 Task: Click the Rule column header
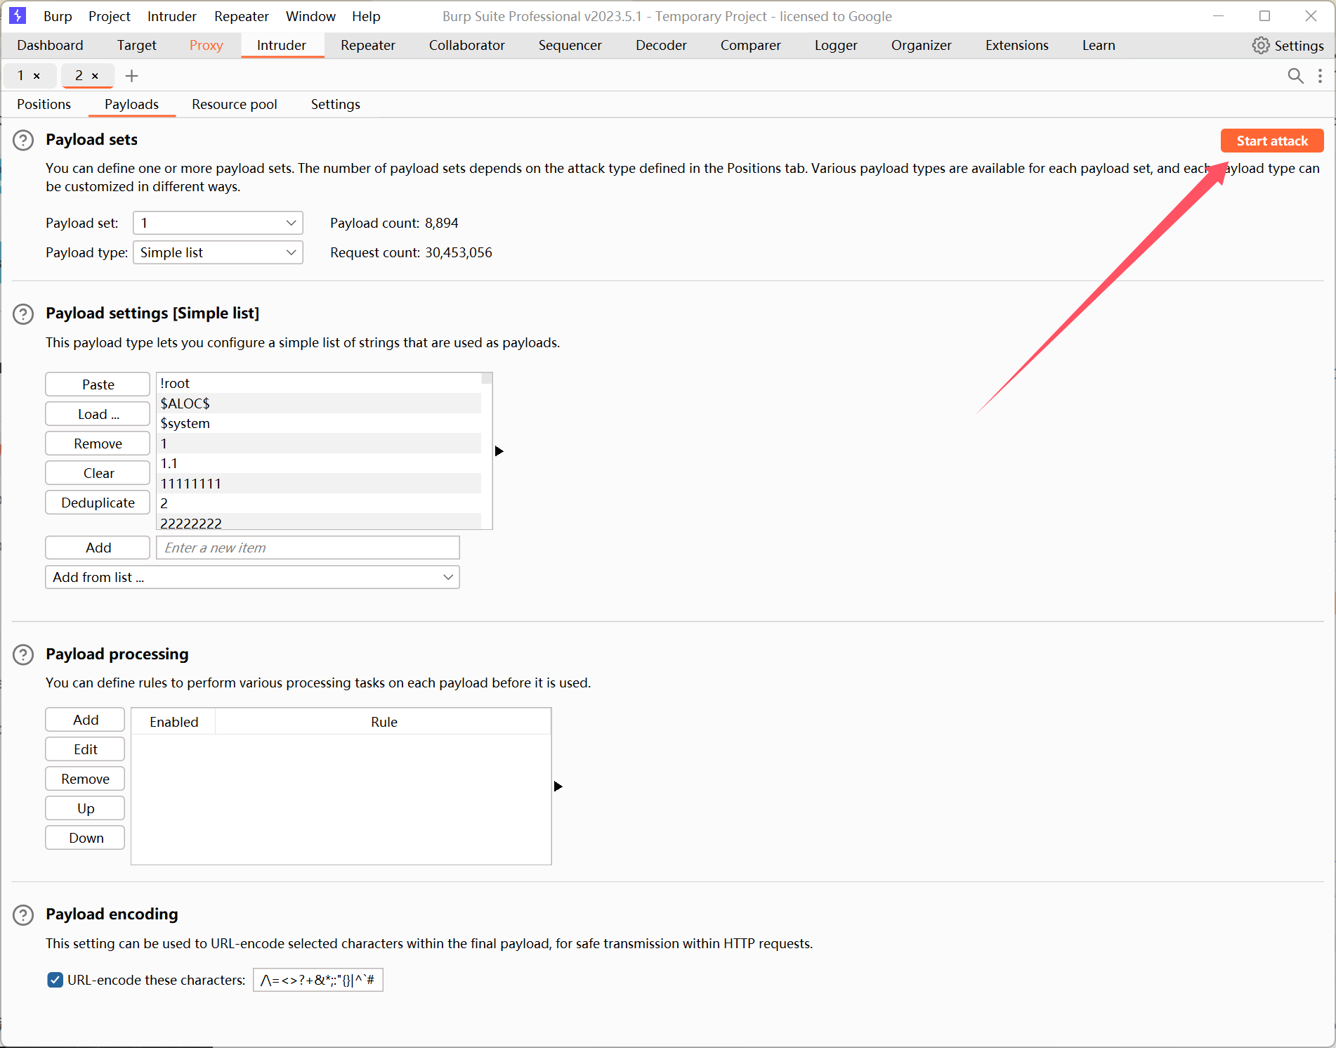[x=384, y=722]
